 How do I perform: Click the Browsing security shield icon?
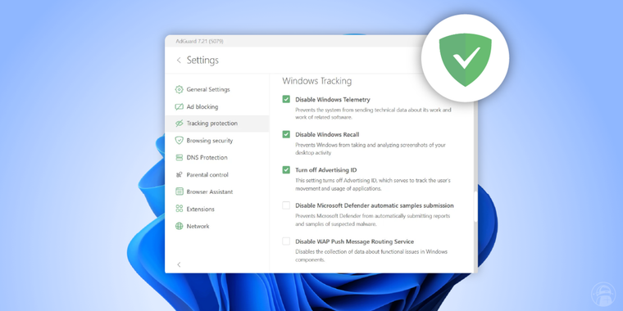180,141
